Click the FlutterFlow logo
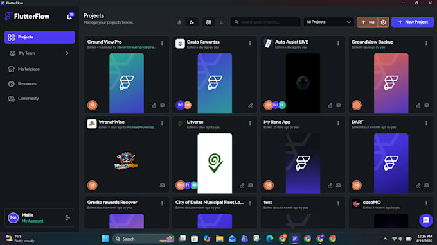The width and height of the screenshot is (437, 245). tap(27, 17)
